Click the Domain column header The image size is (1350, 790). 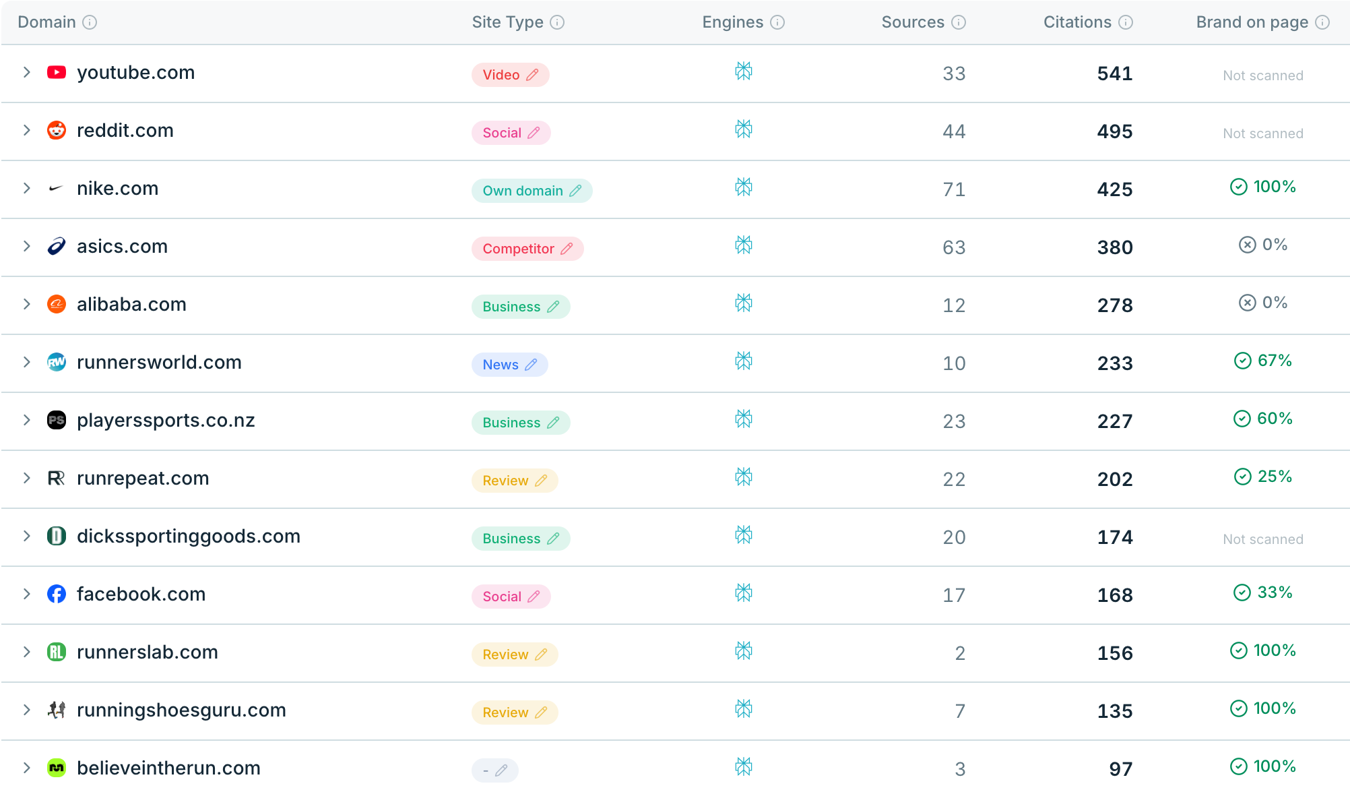46,22
